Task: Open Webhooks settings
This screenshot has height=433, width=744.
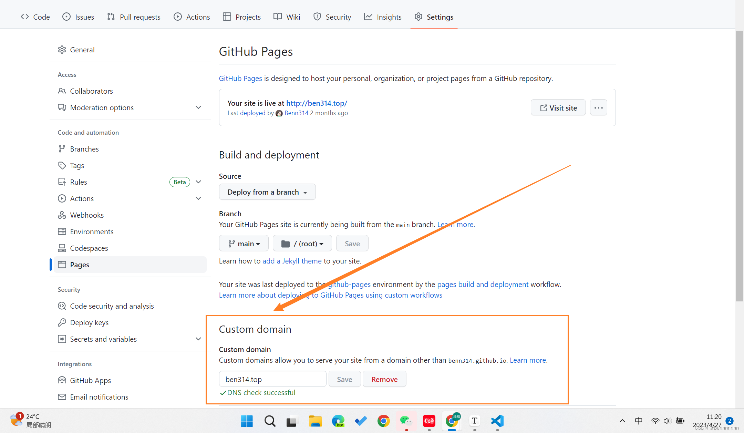Action: tap(130, 215)
